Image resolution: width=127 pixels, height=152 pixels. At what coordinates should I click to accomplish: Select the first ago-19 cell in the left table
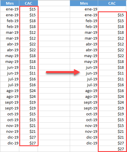click(x=10, y=91)
